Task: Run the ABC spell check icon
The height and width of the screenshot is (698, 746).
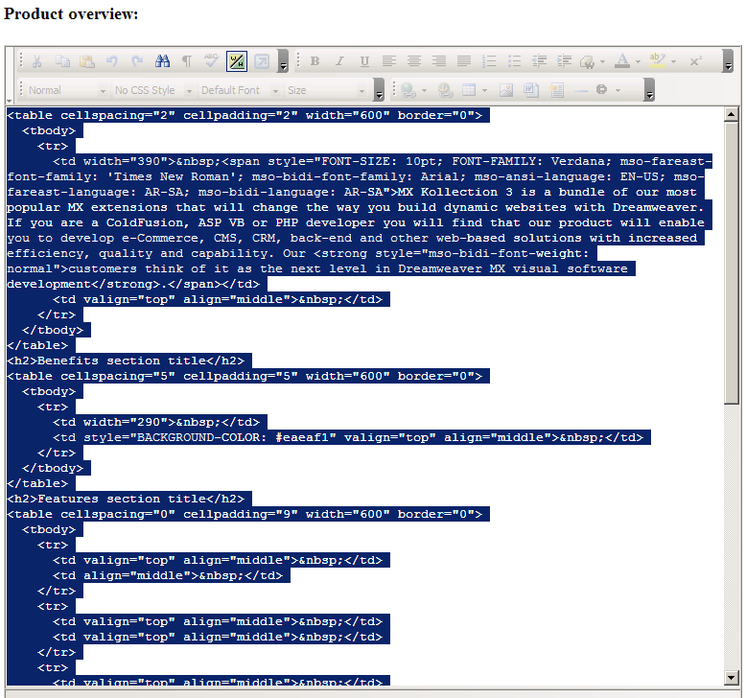Action: click(x=211, y=60)
